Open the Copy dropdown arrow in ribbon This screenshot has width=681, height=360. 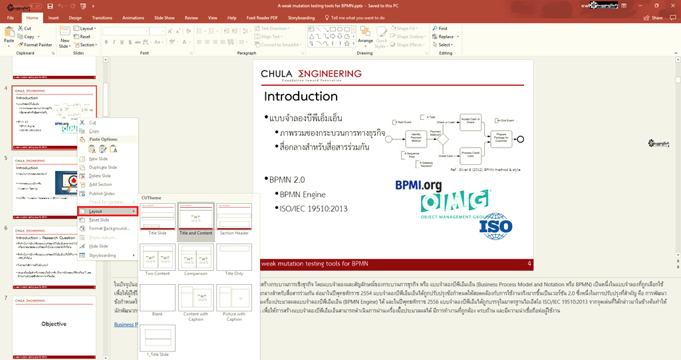click(x=39, y=37)
